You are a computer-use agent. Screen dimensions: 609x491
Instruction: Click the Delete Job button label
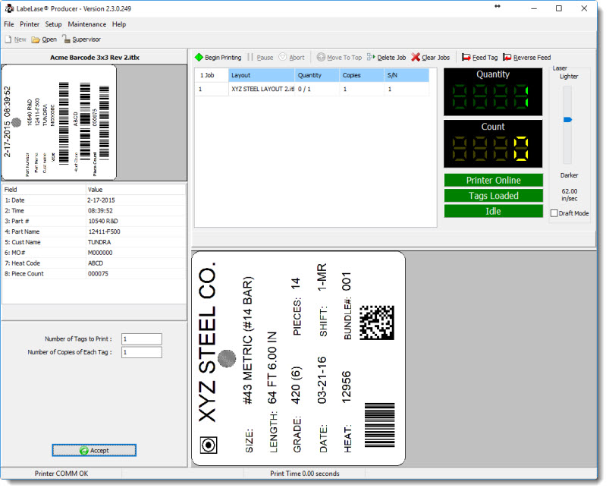click(391, 58)
